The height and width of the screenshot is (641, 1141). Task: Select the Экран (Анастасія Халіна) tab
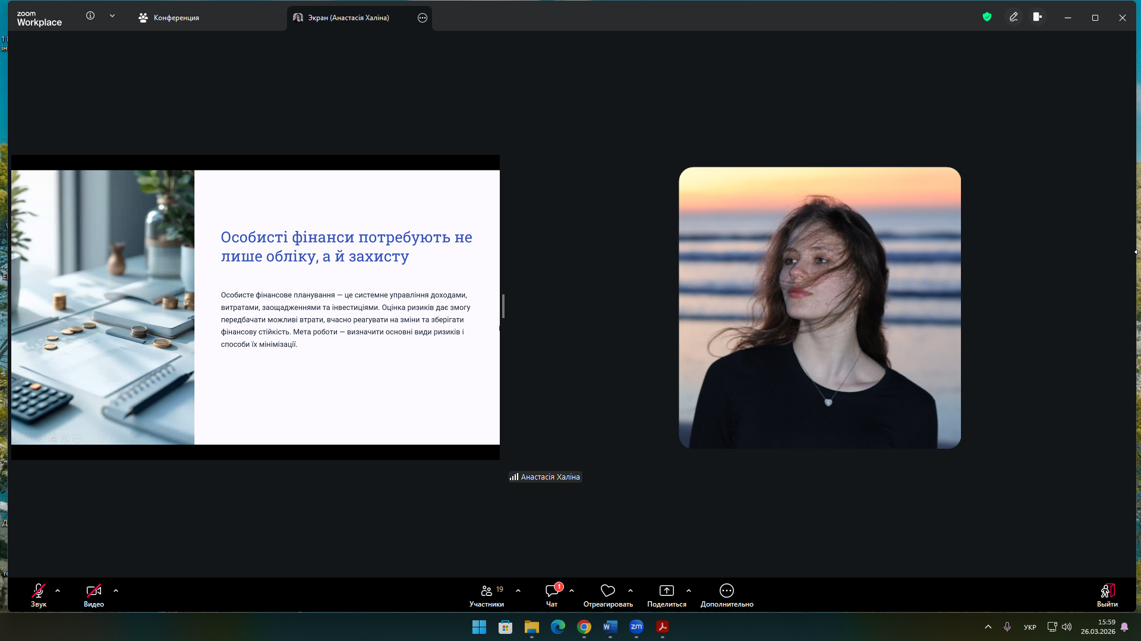(348, 18)
